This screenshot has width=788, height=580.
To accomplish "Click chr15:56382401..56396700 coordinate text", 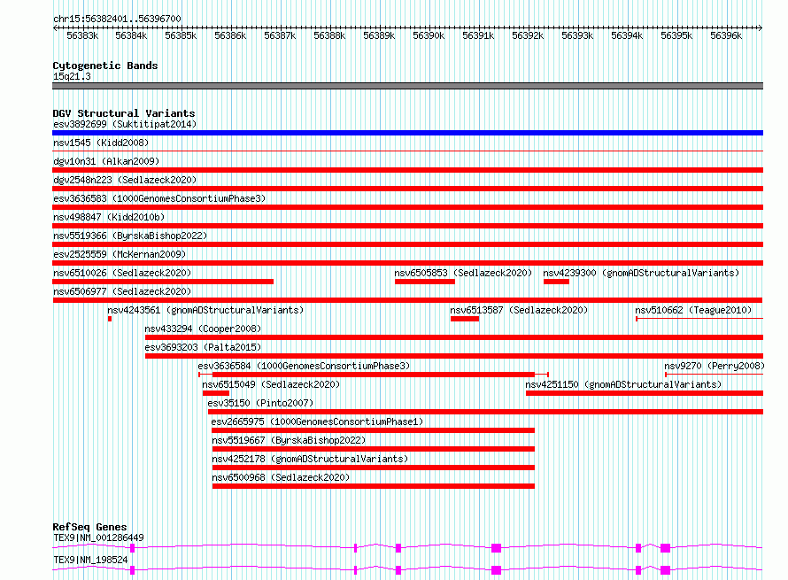I will pyautogui.click(x=117, y=19).
